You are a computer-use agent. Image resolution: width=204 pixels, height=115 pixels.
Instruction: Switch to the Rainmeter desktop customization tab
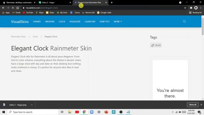(19, 3)
